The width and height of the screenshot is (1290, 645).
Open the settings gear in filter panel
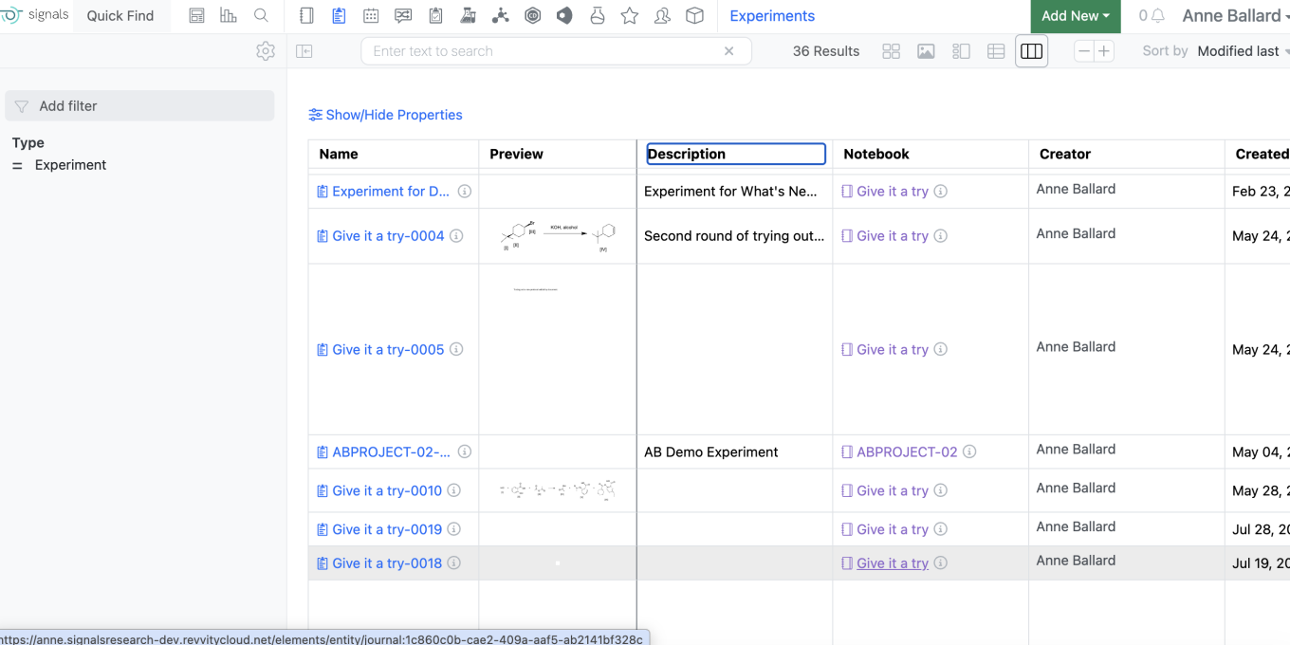266,51
